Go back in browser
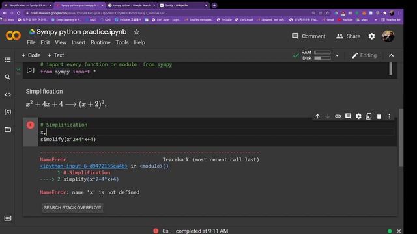 (5, 13)
